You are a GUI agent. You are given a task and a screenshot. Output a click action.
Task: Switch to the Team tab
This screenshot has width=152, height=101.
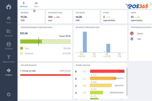pyautogui.click(x=36, y=5)
